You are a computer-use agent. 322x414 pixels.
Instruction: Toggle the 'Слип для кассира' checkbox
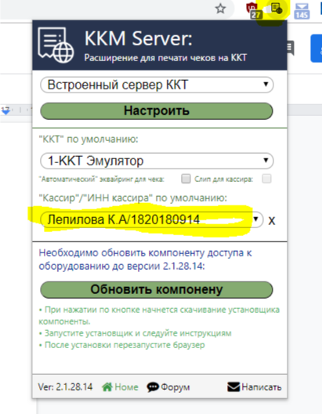pos(266,179)
